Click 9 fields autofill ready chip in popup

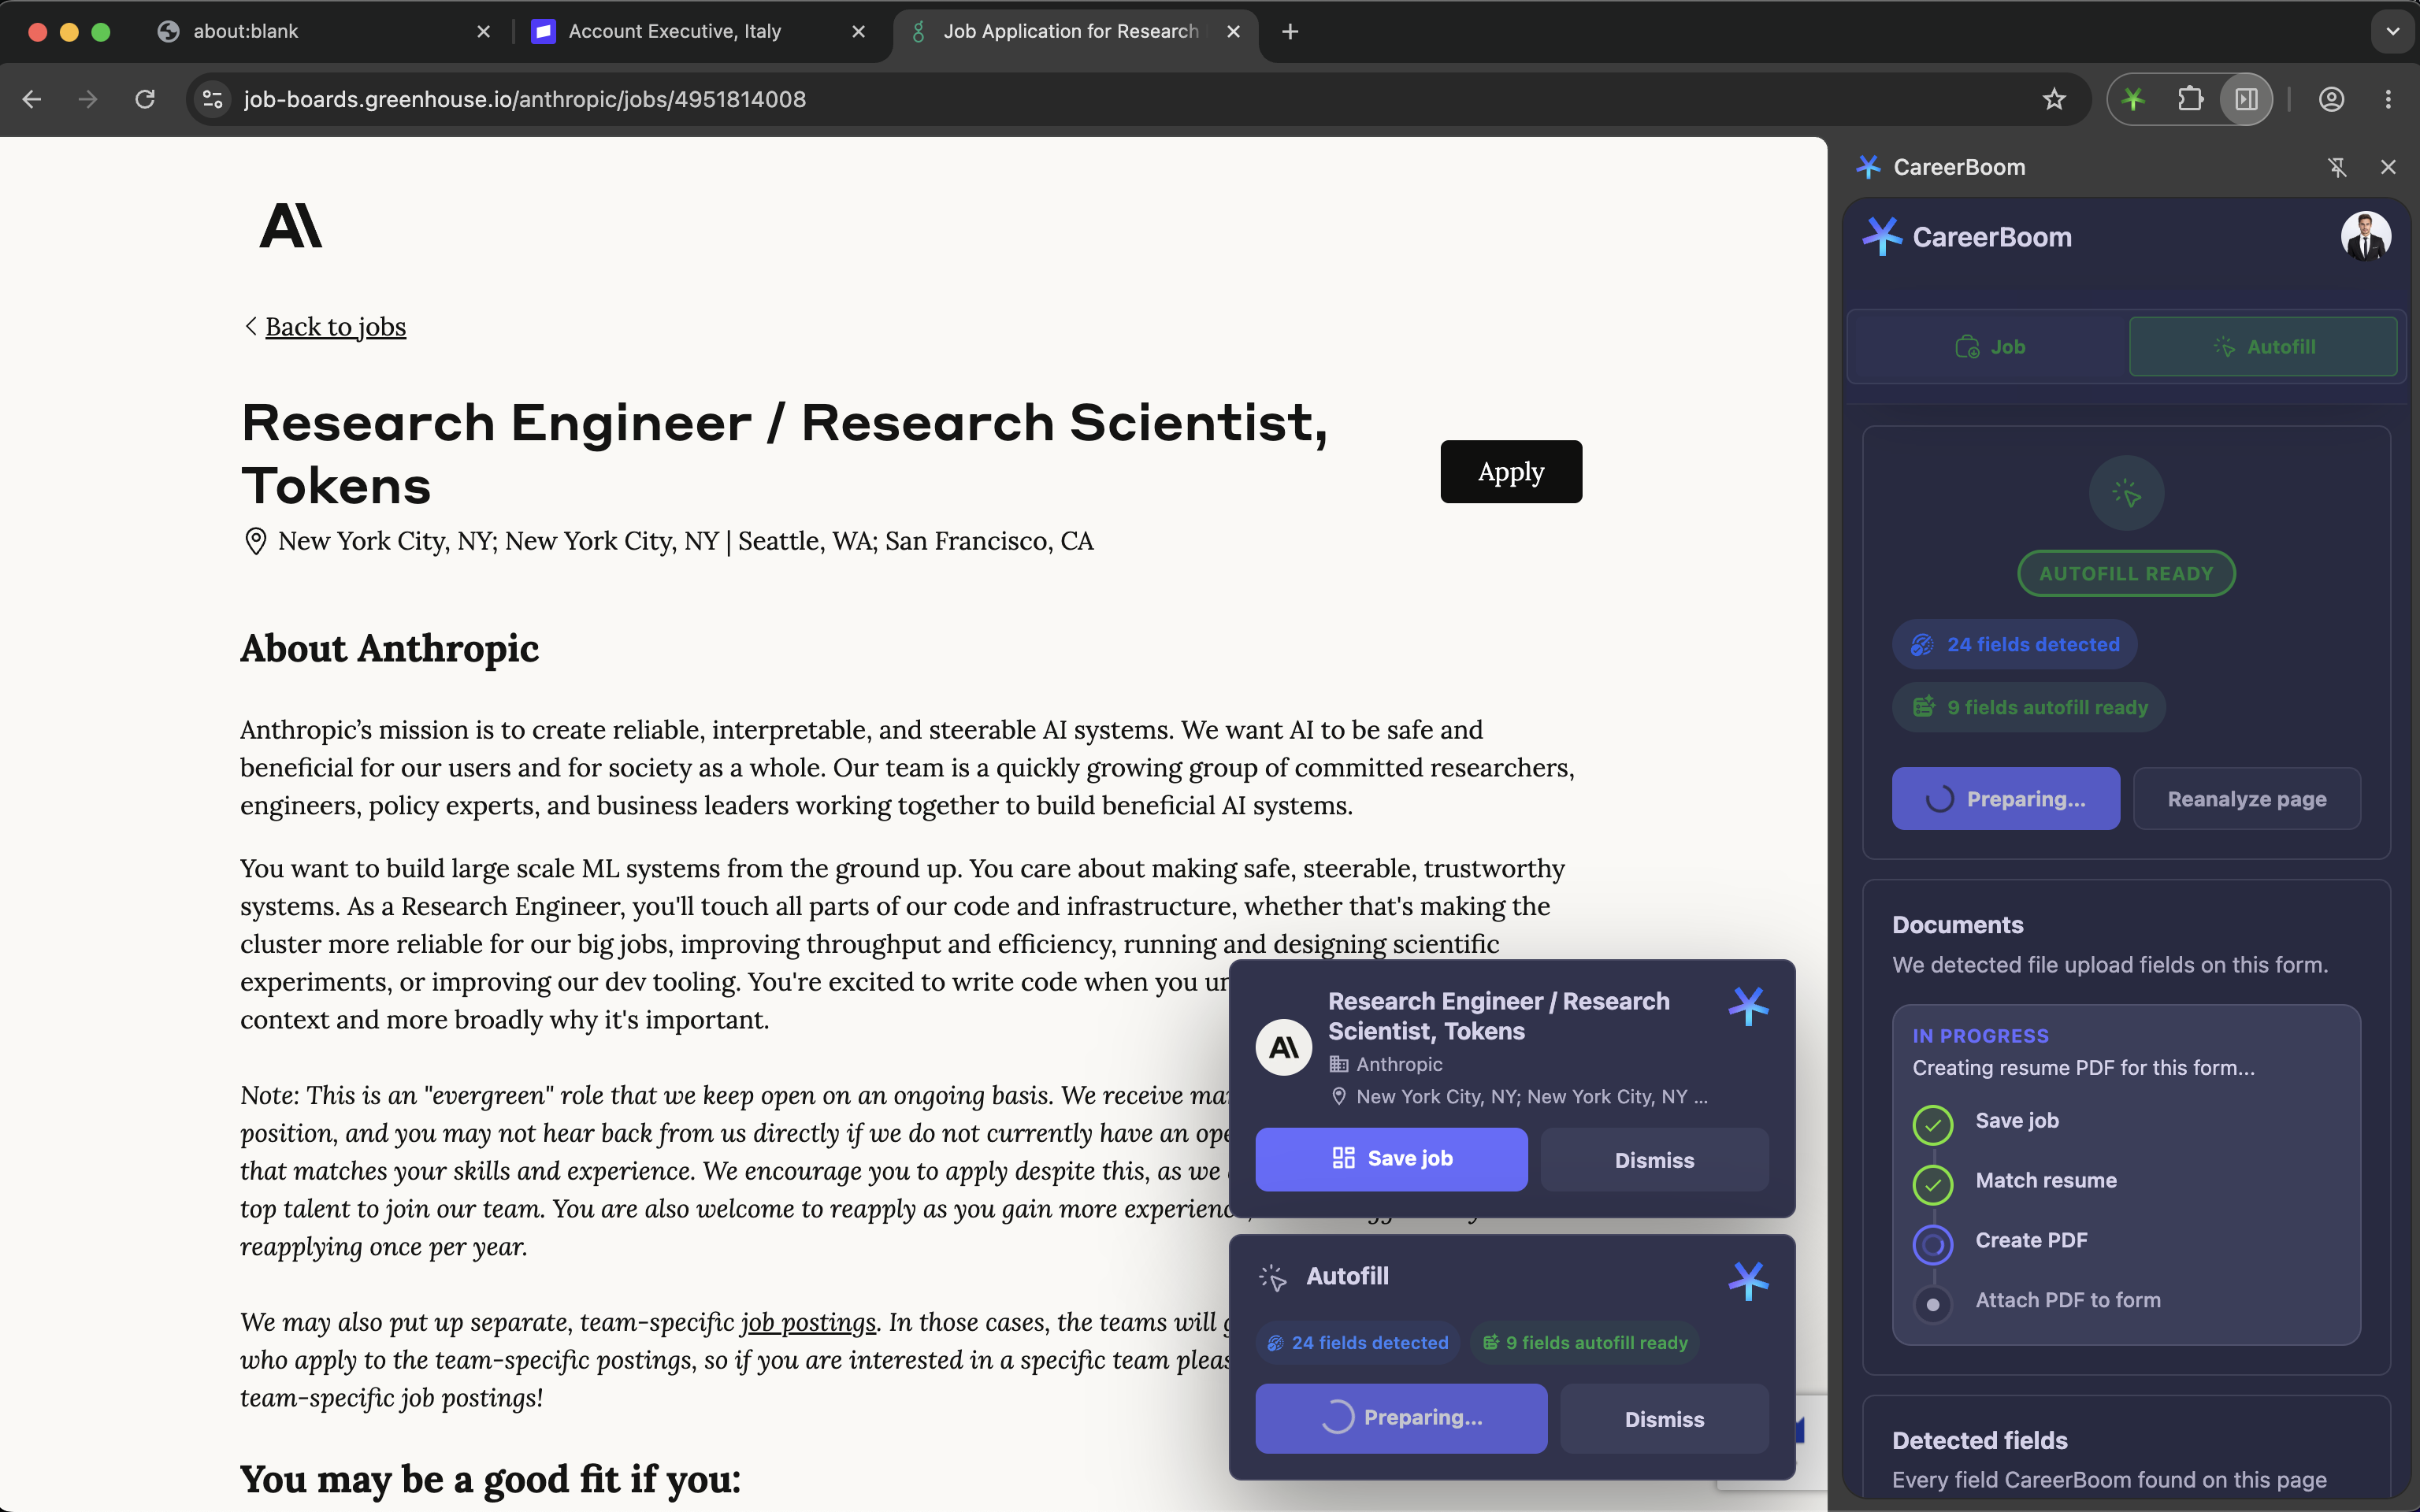click(x=1585, y=1343)
